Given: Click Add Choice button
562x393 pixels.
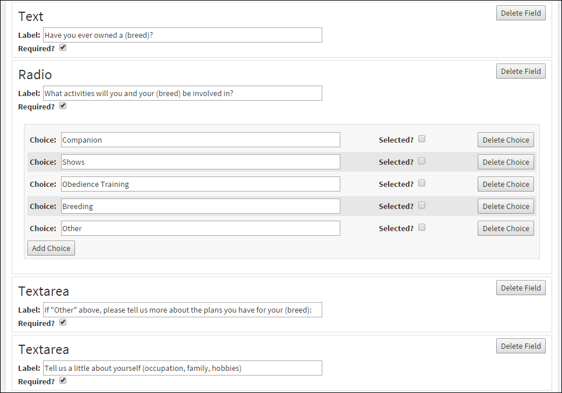Looking at the screenshot, I should 51,248.
